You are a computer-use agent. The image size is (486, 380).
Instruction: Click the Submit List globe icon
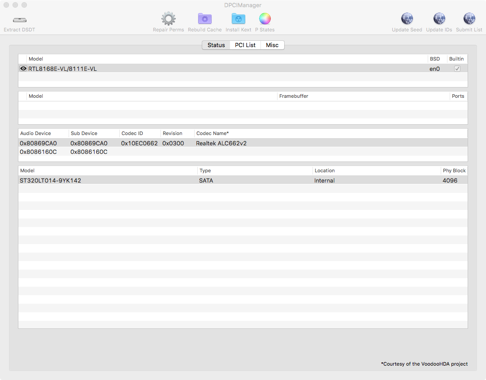point(469,19)
